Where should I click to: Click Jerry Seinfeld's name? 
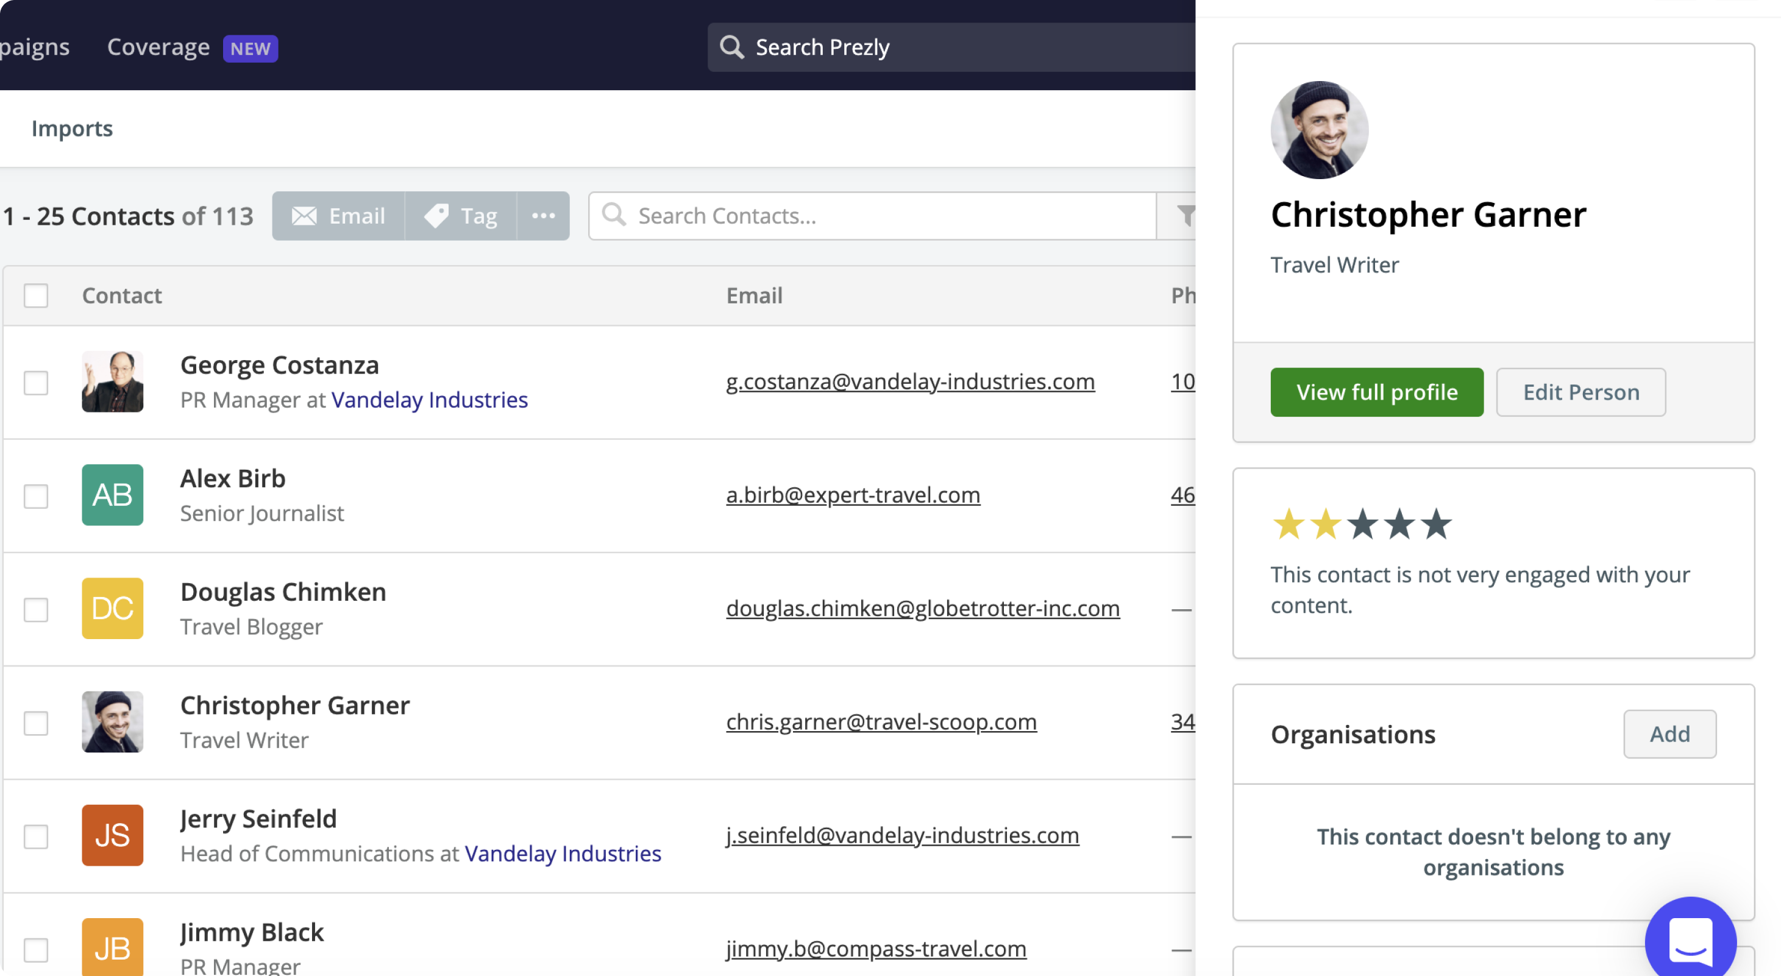pyautogui.click(x=258, y=818)
